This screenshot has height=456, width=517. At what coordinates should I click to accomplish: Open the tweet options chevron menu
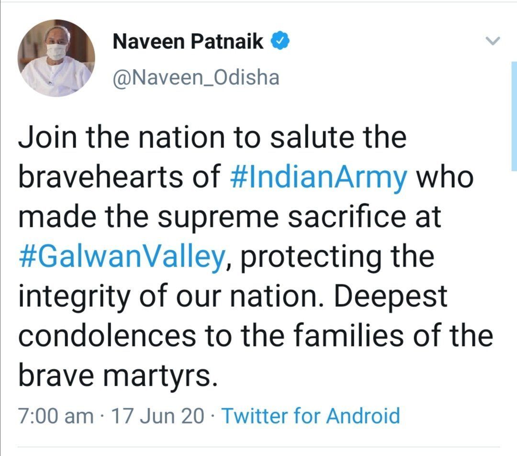click(493, 41)
